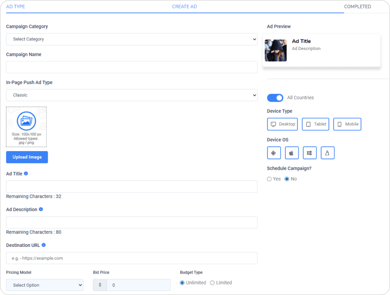Click the Ad Title info icon
The height and width of the screenshot is (295, 390).
[x=26, y=174]
